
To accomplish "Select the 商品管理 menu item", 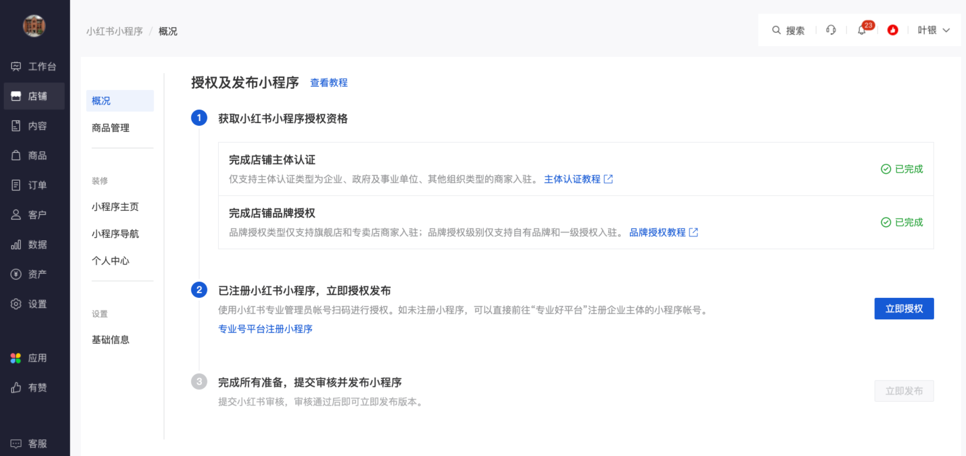I will click(x=110, y=128).
